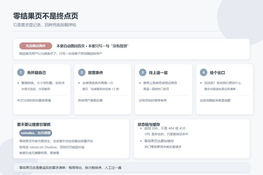Click the step 1 number badge
The image size is (263, 175).
pos(21,73)
